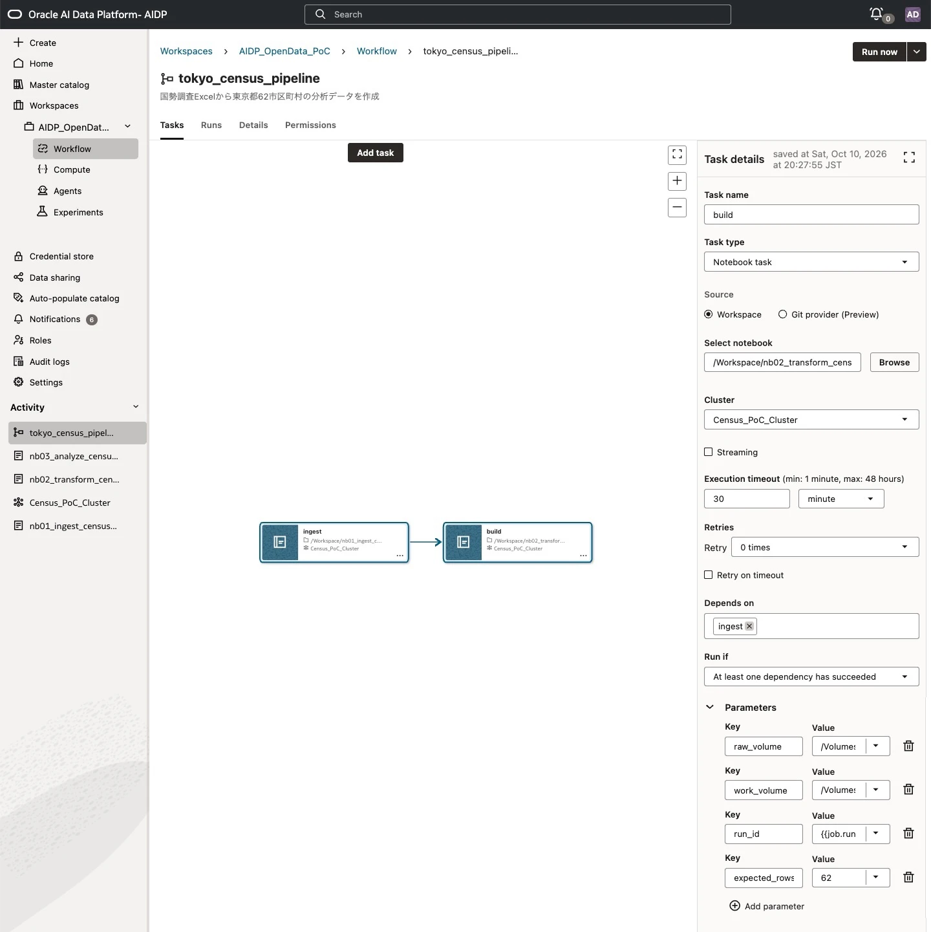Zoom in on the workflow canvas

(x=677, y=181)
